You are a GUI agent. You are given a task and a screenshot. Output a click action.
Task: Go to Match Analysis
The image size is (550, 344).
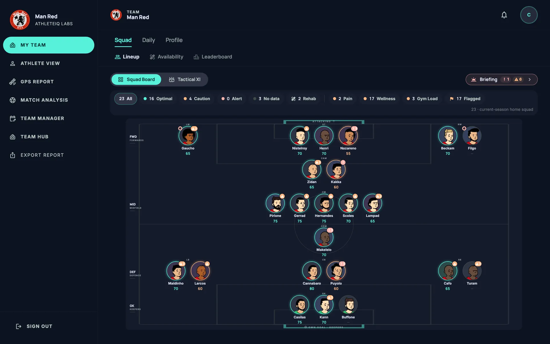pos(49,100)
